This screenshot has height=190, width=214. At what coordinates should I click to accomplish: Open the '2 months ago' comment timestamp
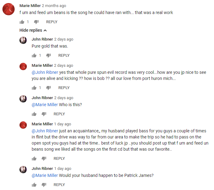point(54,6)
